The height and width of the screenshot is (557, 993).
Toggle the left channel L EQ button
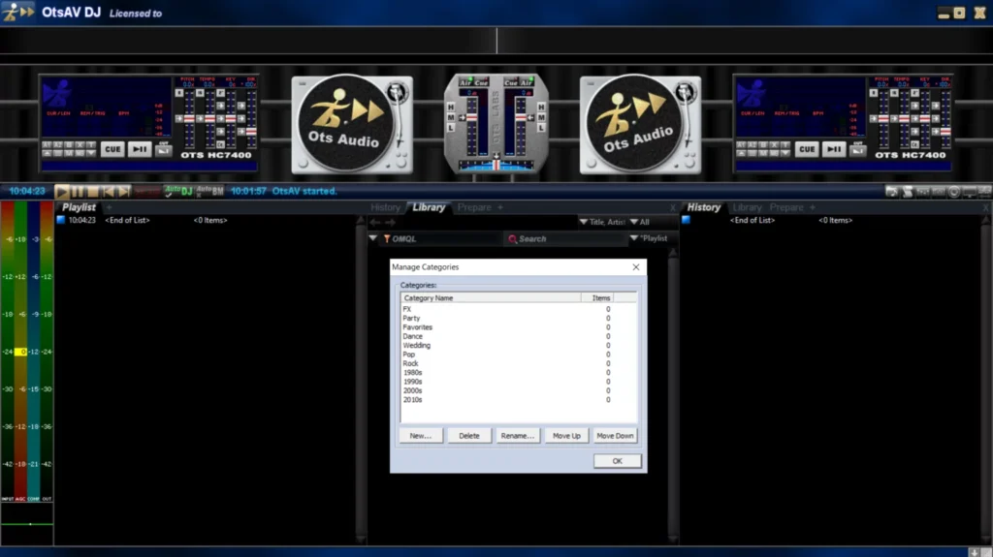[451, 128]
